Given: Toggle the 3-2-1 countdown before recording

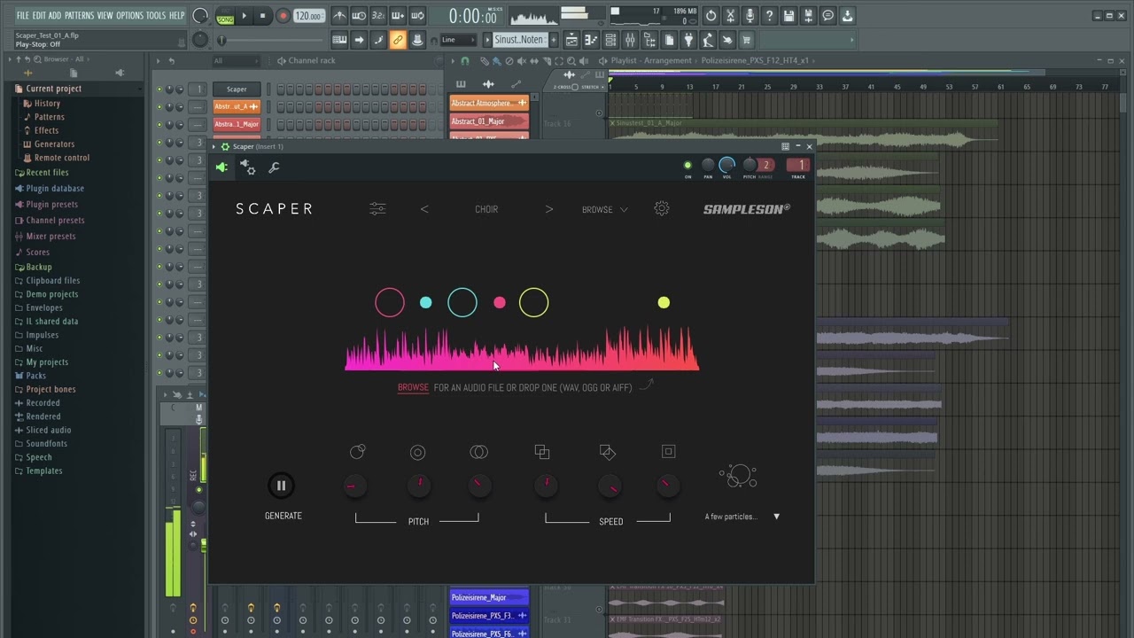Looking at the screenshot, I should pyautogui.click(x=378, y=16).
